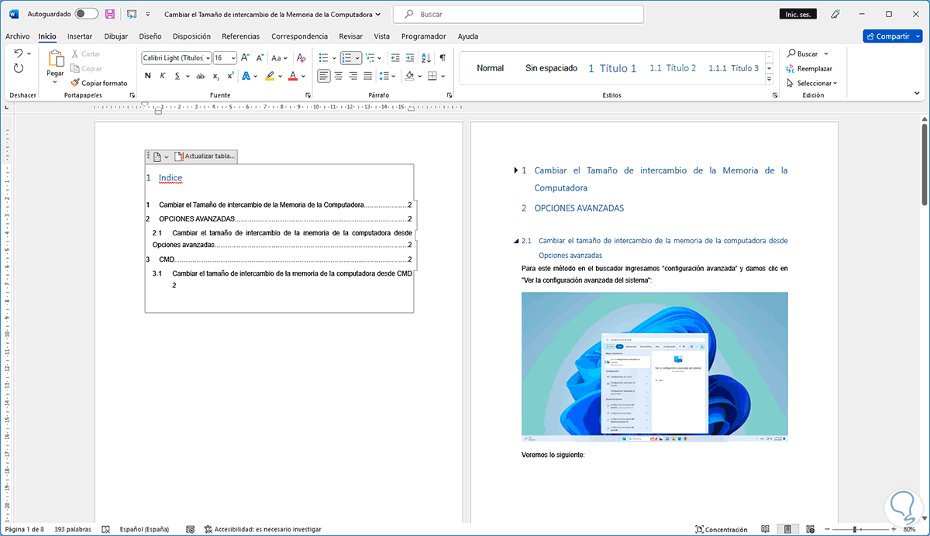The image size is (930, 536).
Task: Open the Referencias ribbon tab
Action: 240,36
